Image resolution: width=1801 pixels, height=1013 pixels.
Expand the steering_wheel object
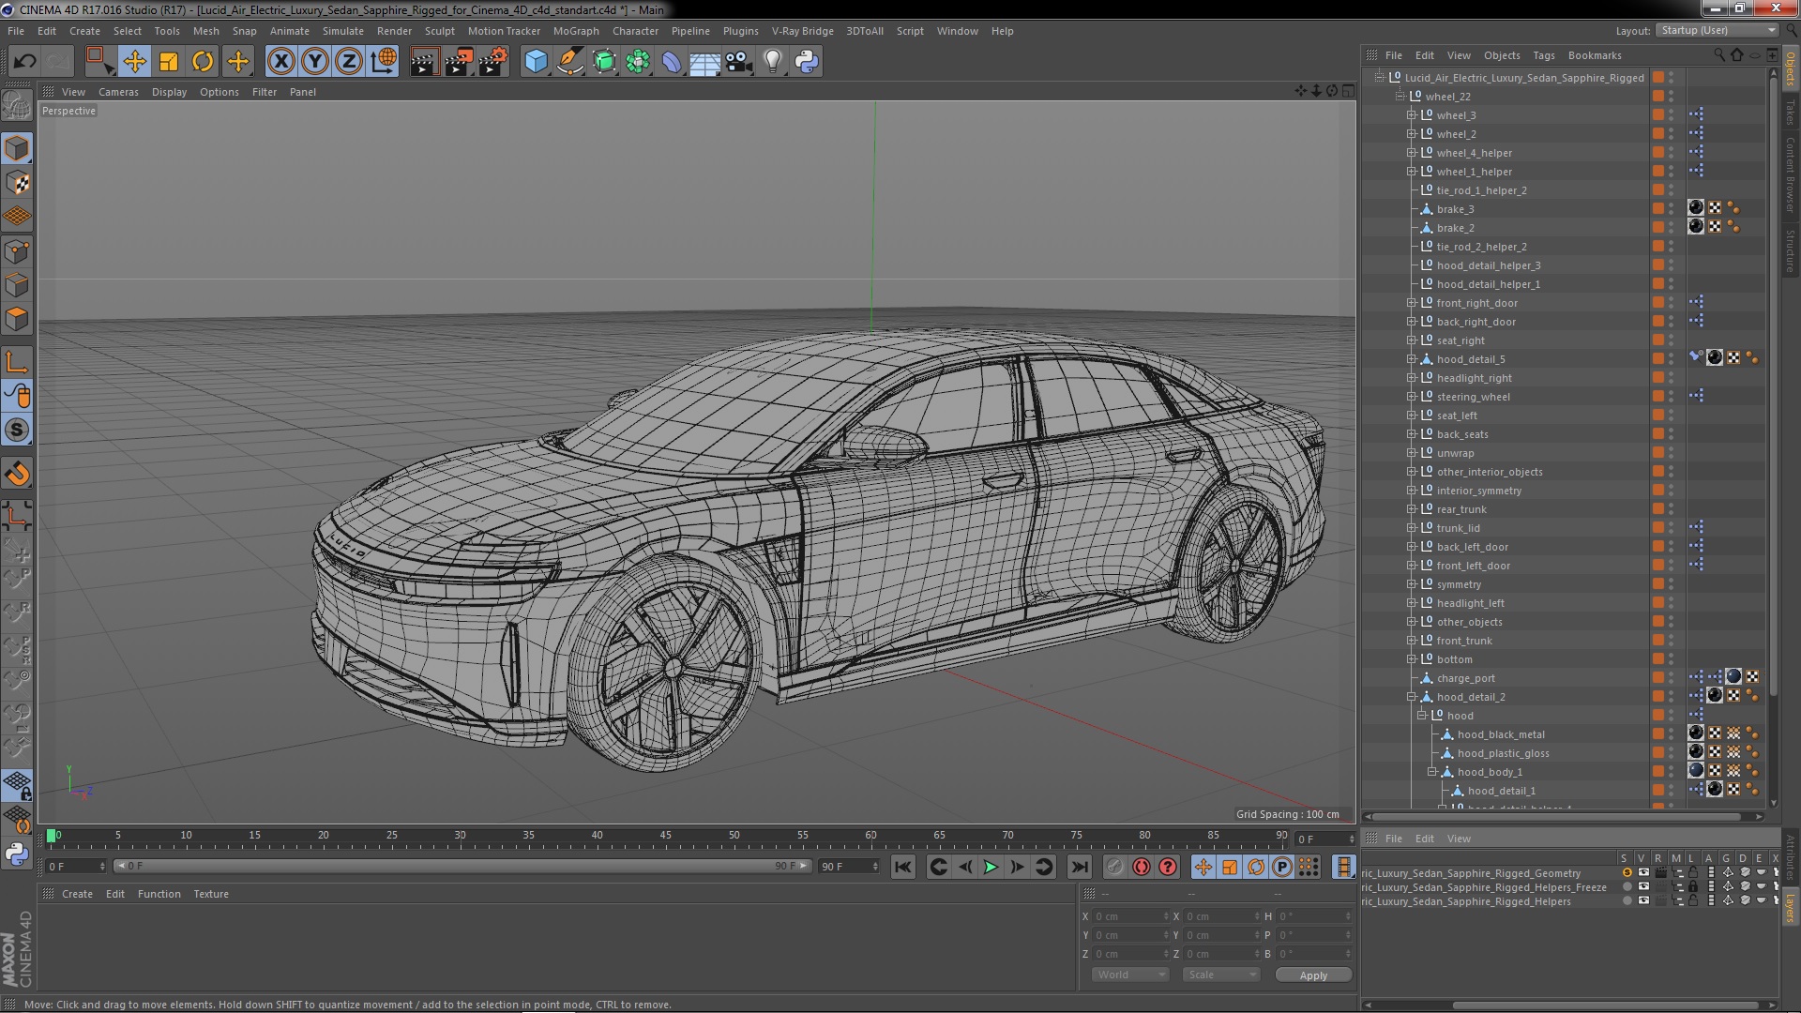(x=1411, y=397)
